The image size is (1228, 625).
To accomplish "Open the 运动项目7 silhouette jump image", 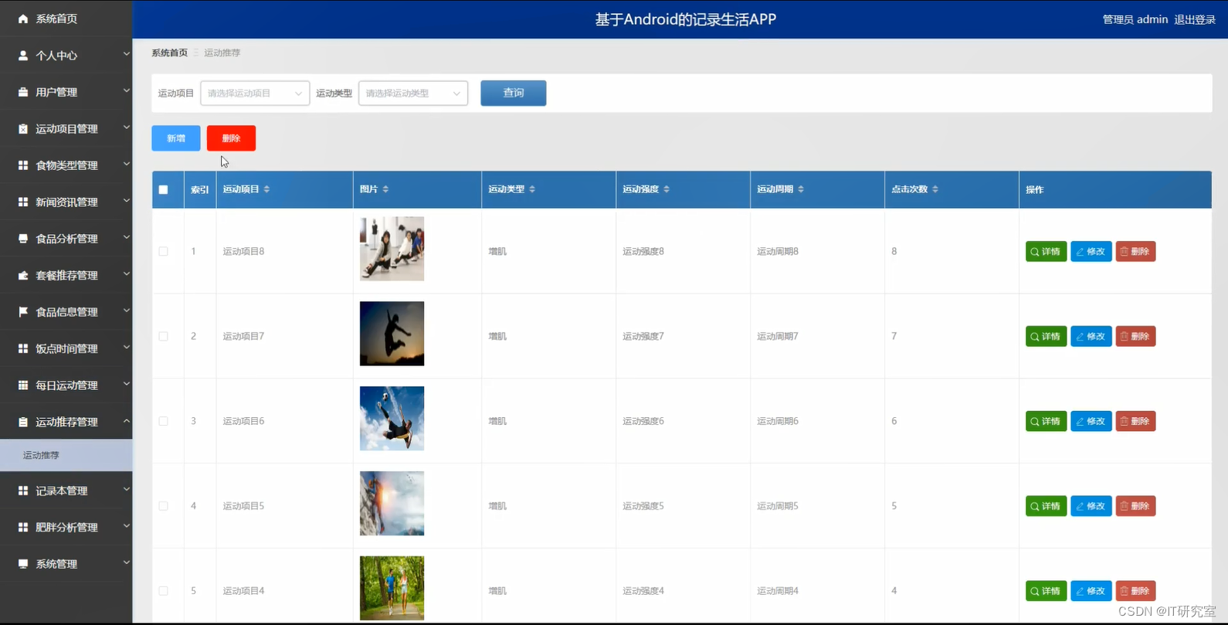I will 392,334.
